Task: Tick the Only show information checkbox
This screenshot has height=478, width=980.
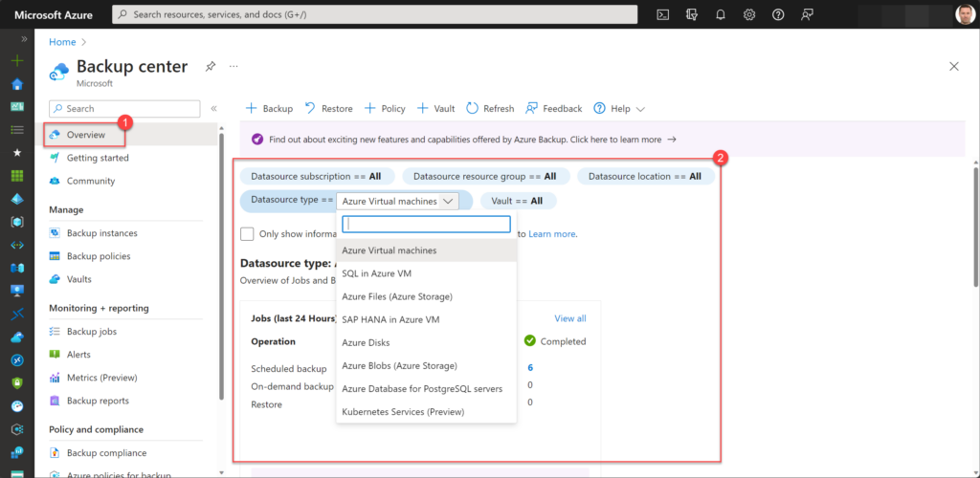Action: pyautogui.click(x=247, y=234)
